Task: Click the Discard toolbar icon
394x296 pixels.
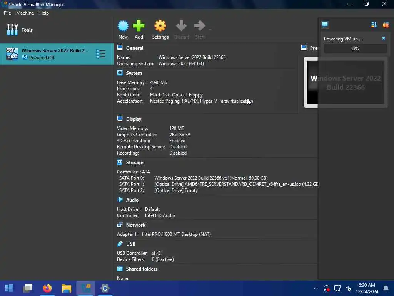Action: click(x=182, y=26)
